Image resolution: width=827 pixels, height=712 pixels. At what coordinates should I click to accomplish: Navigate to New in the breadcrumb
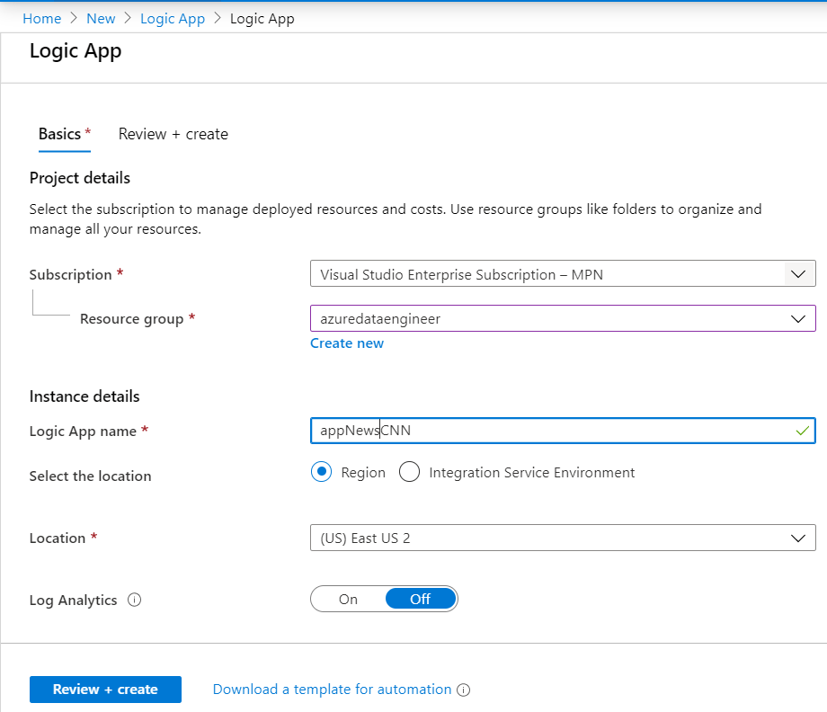pyautogui.click(x=101, y=18)
